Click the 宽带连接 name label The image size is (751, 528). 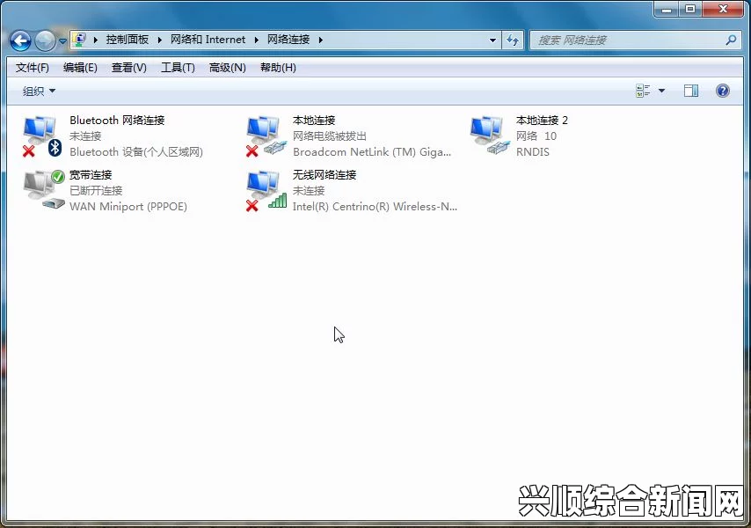pos(91,175)
